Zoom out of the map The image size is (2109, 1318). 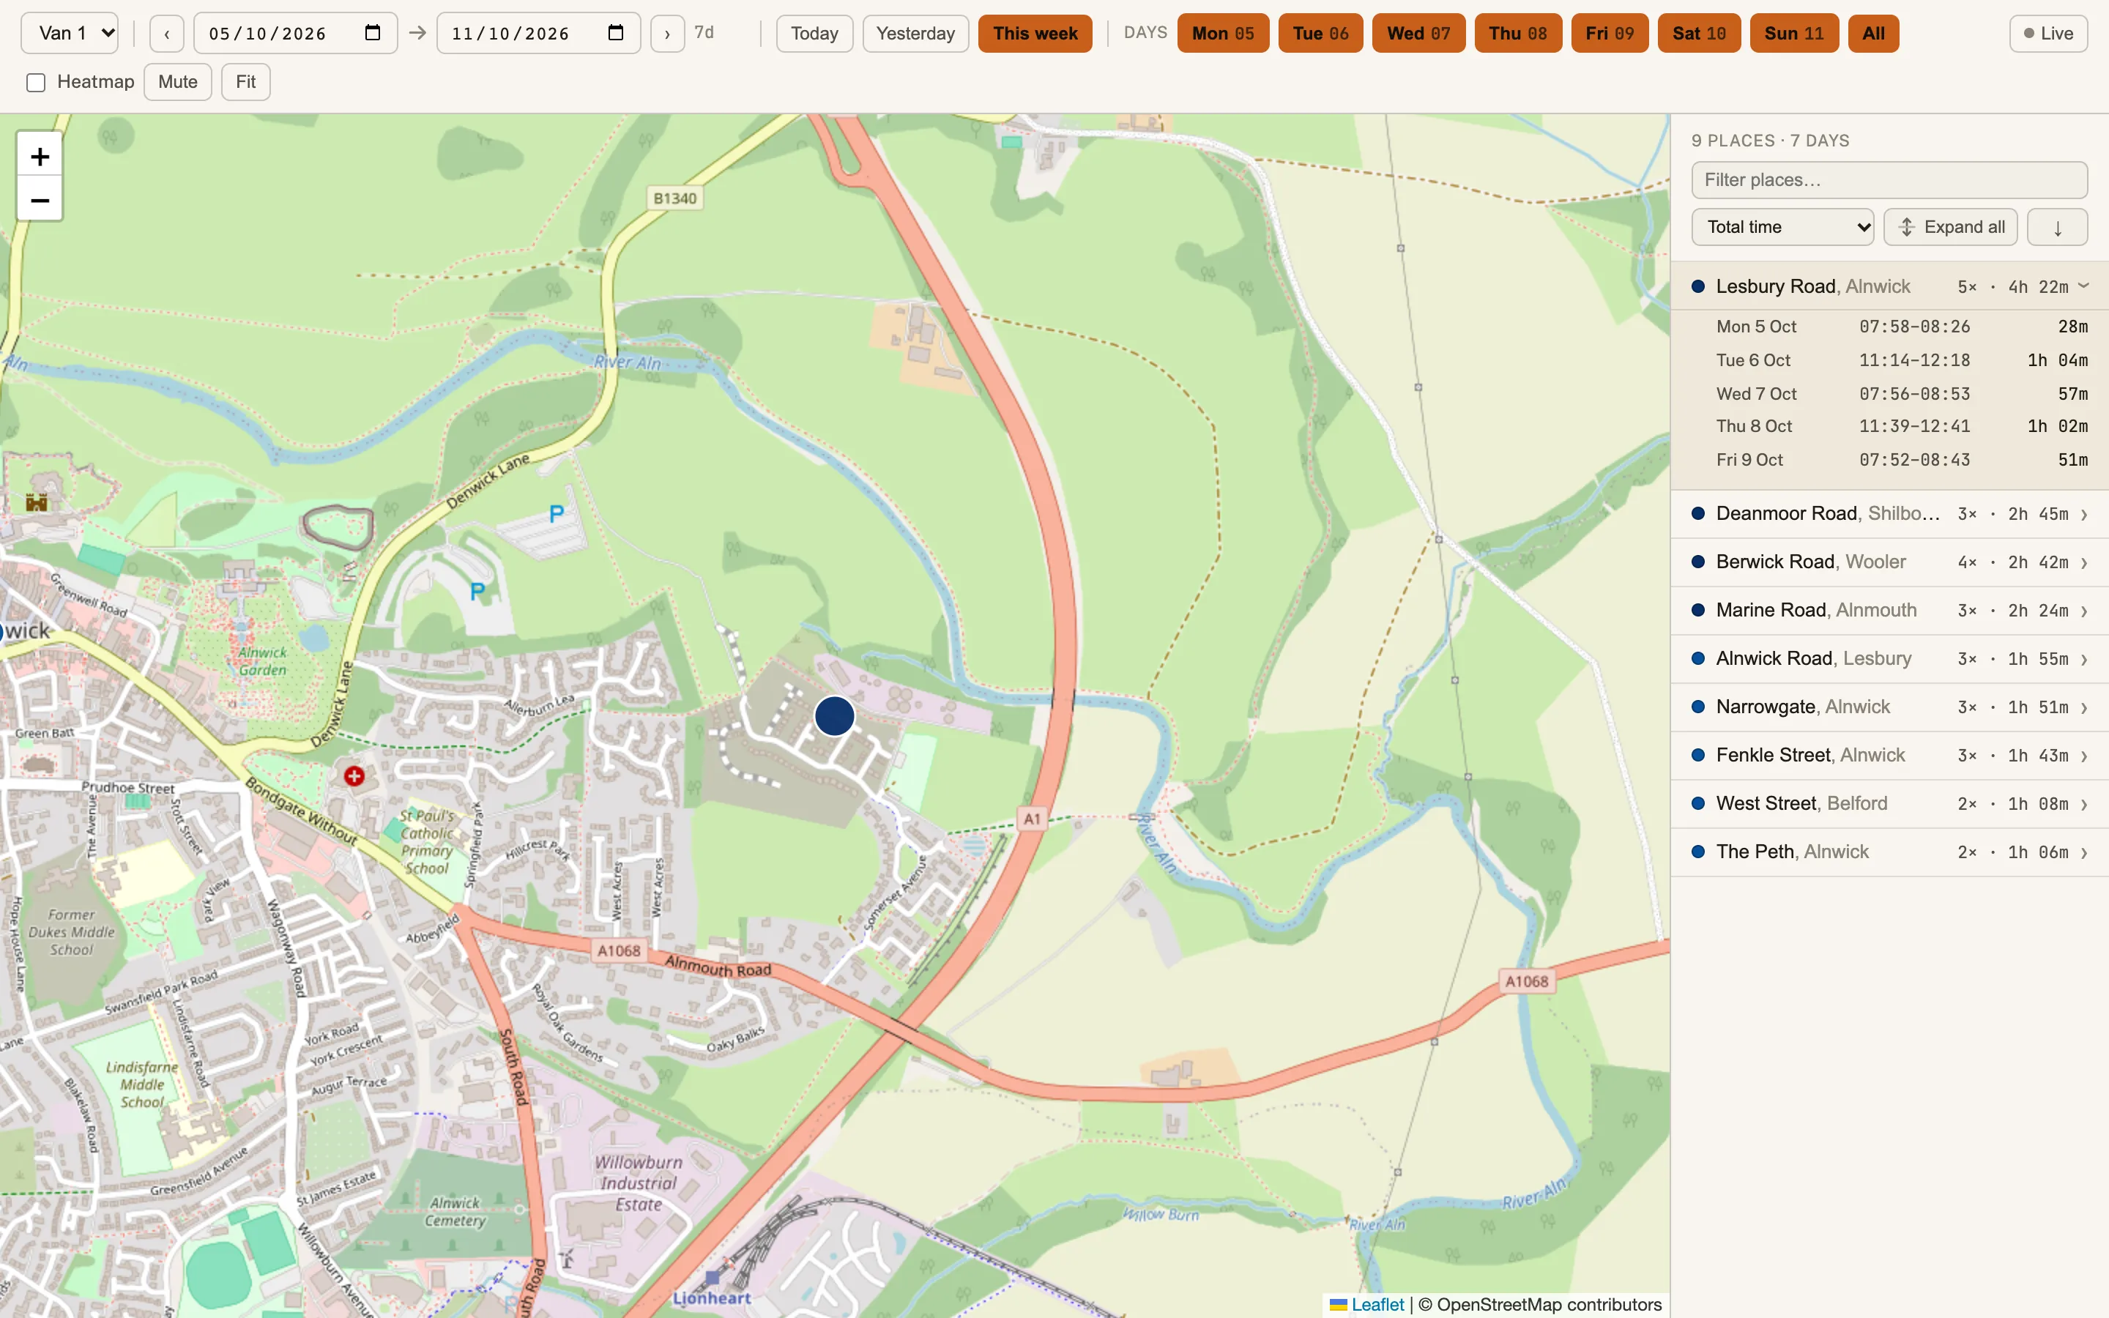click(x=40, y=201)
